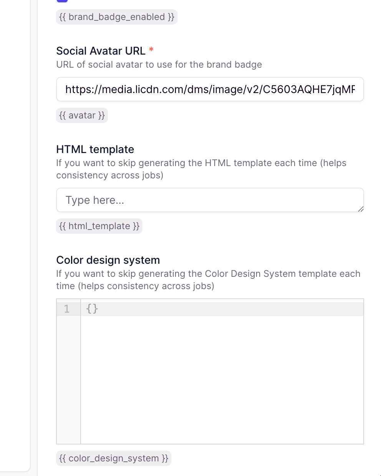The image size is (381, 476).
Task: Click the {{ brand_badge_enabled }} variable chip
Action: tap(116, 17)
